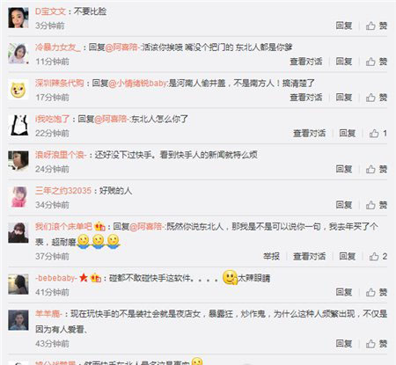Like 浪呀浪里个浪- comment about 快手
This screenshot has width=396, height=365.
point(376,169)
